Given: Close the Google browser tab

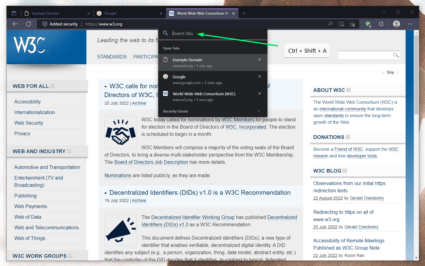Looking at the screenshot, I should 161,13.
